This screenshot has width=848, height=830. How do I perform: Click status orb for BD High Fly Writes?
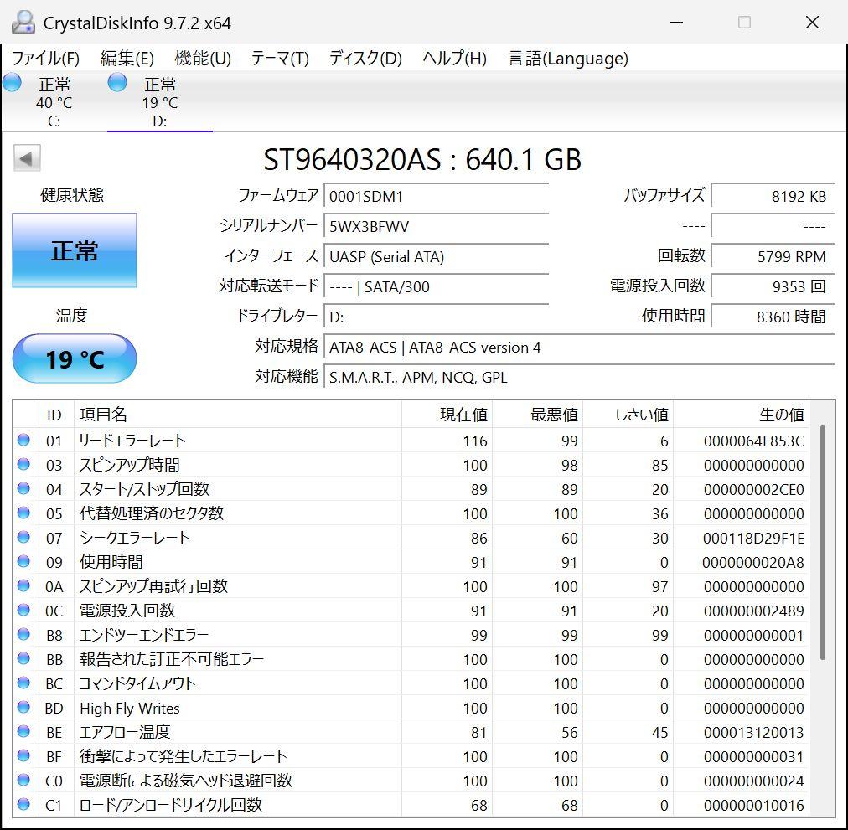point(23,707)
